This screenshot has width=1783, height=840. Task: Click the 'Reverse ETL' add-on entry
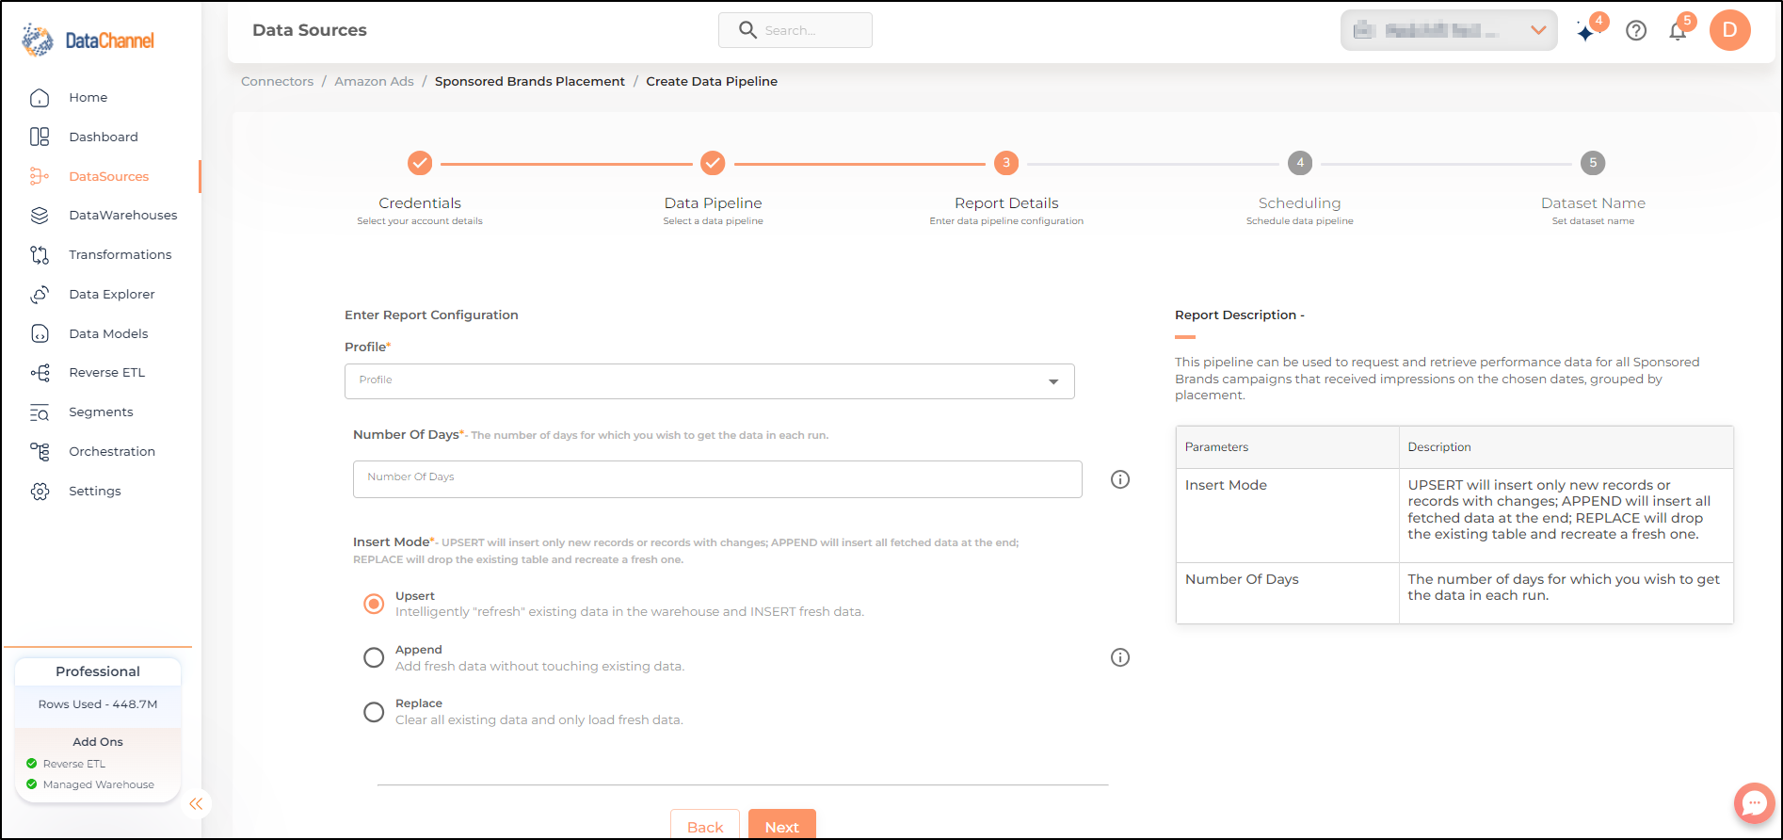pyautogui.click(x=74, y=764)
